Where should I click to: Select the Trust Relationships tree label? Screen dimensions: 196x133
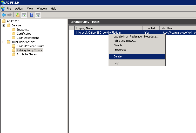tap(24, 42)
